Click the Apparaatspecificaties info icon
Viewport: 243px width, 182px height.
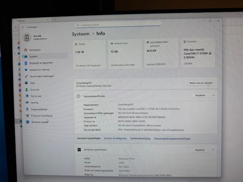point(79,96)
